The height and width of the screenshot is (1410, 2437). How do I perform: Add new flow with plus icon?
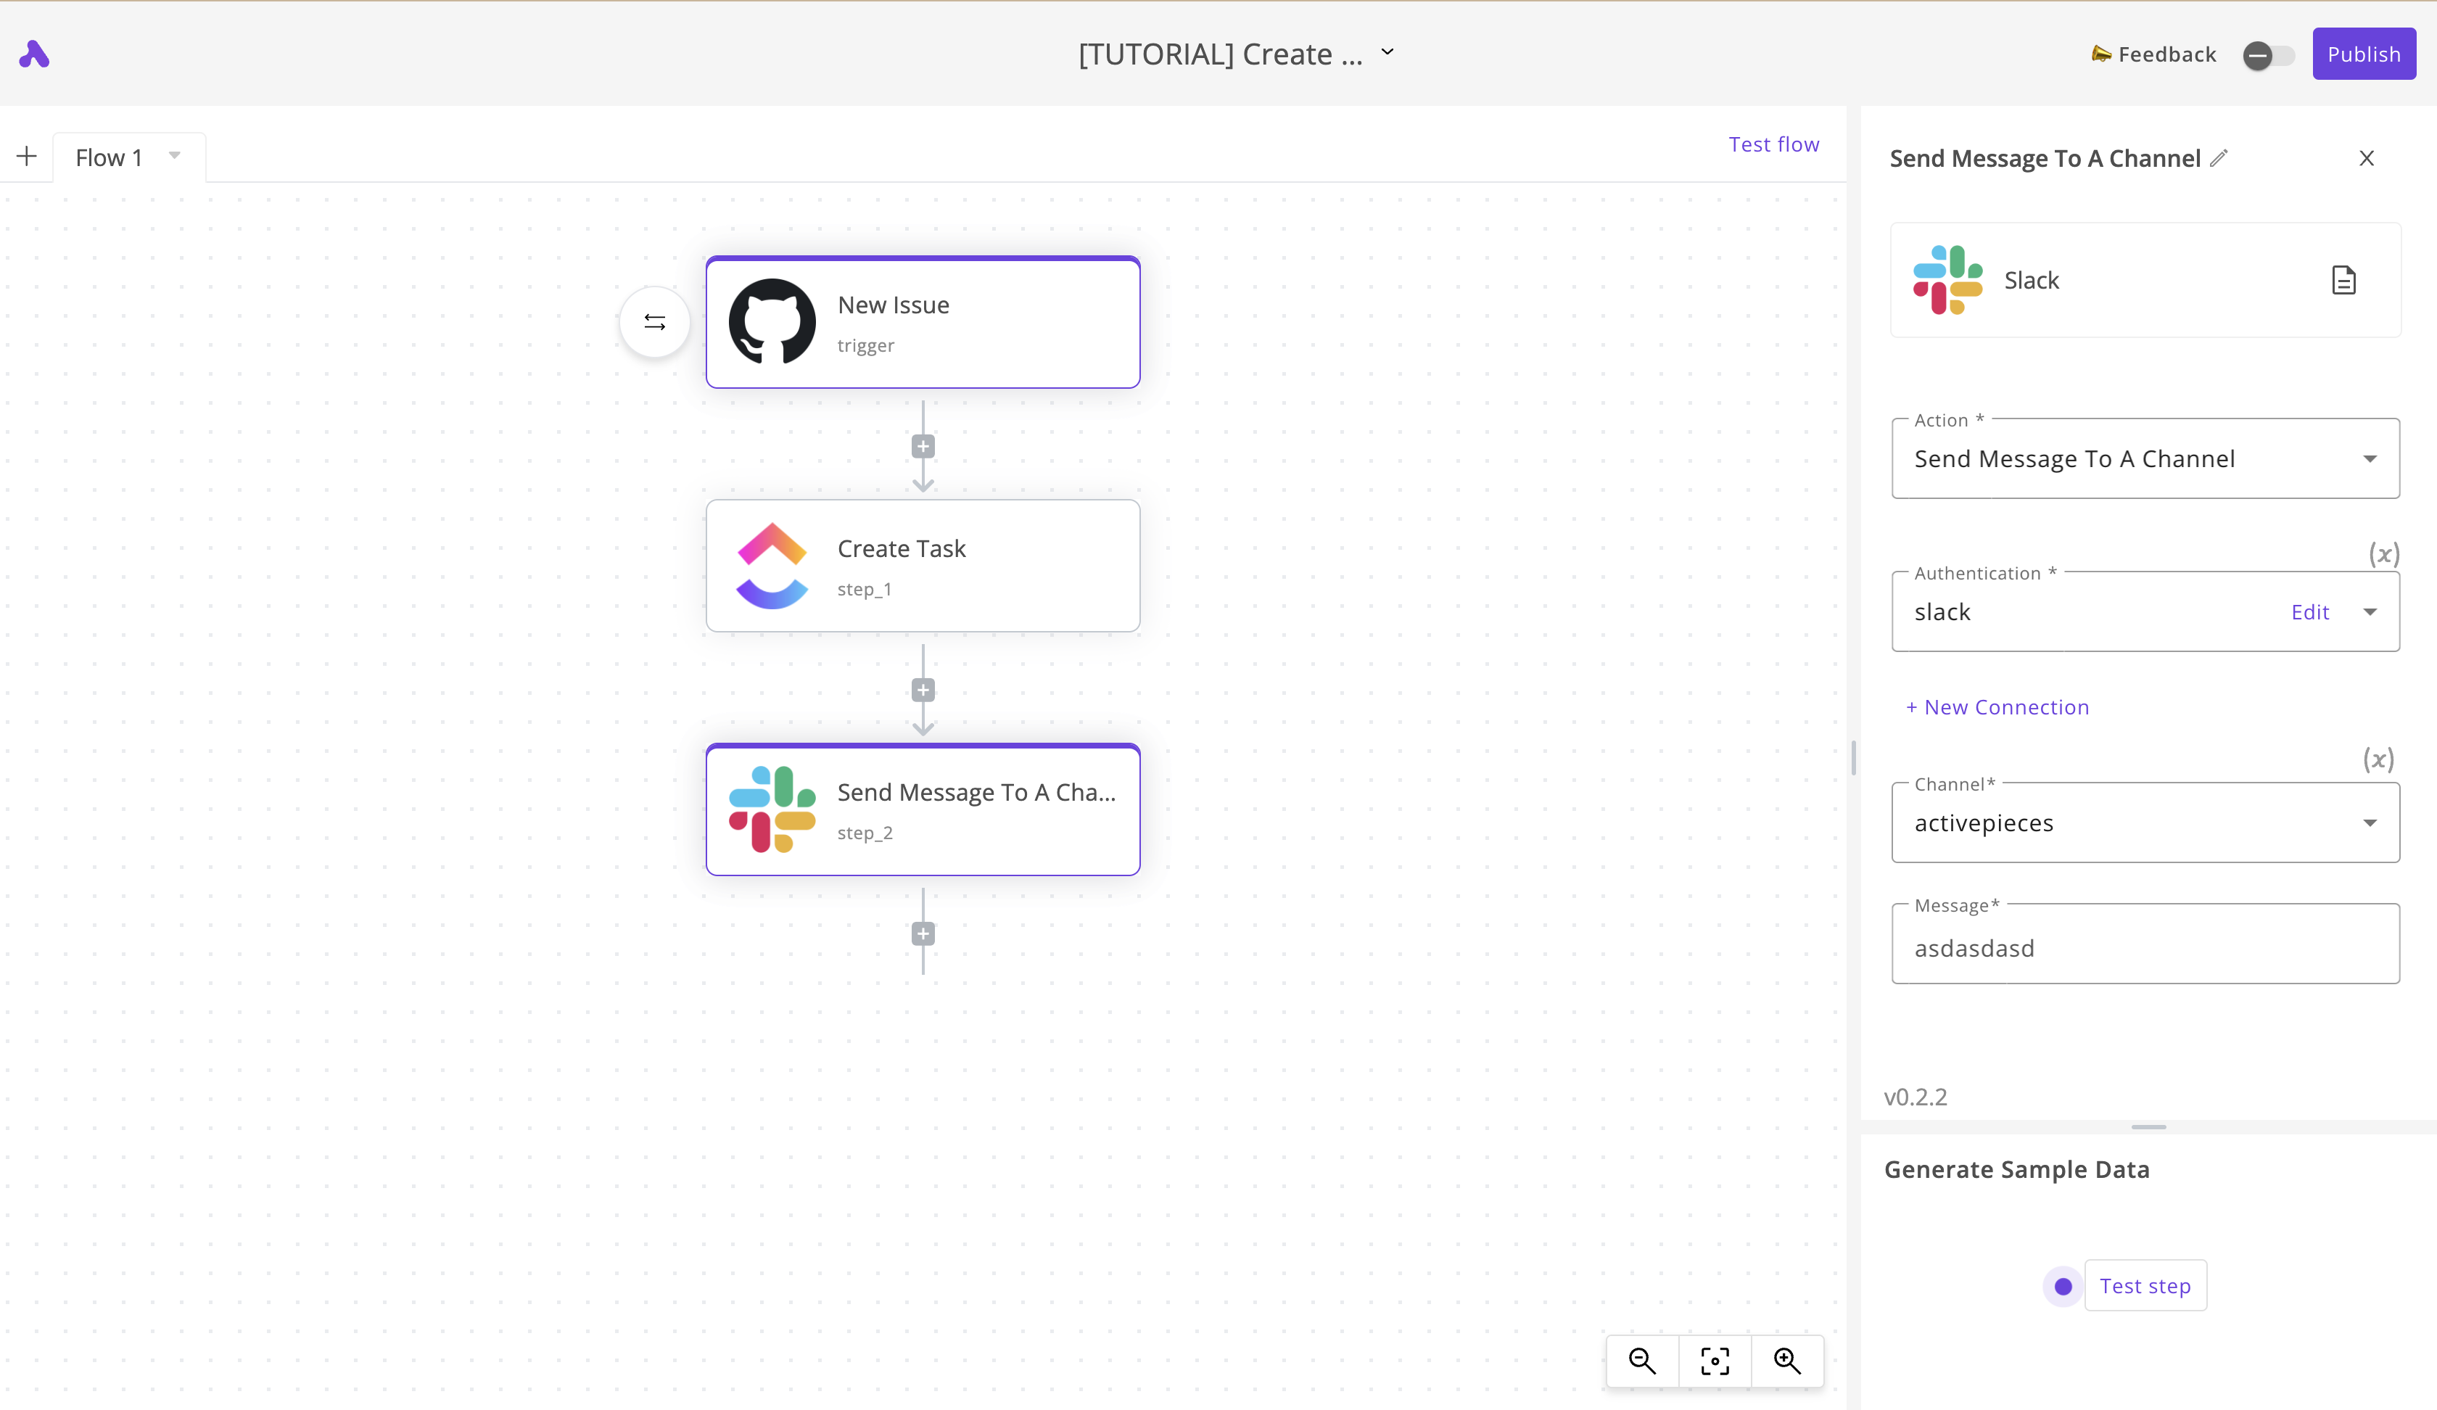[x=26, y=156]
